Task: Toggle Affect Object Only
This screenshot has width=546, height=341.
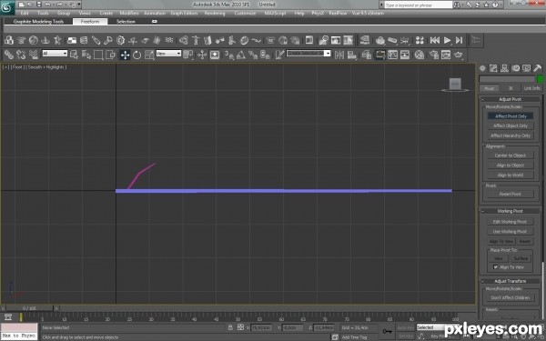Action: click(511, 126)
